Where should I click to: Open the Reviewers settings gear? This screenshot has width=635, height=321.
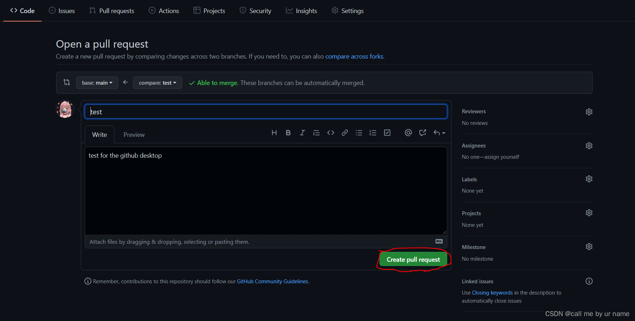(589, 111)
